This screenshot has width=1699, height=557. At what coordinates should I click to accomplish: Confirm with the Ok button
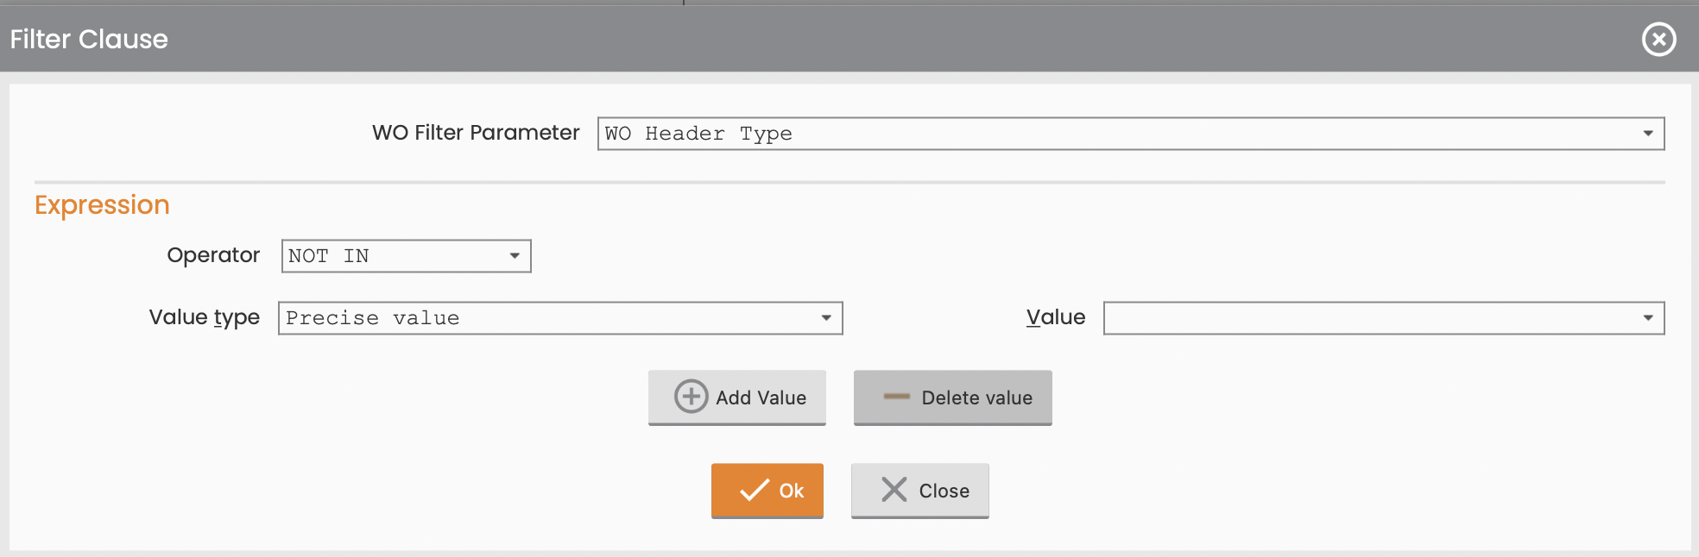pyautogui.click(x=767, y=491)
